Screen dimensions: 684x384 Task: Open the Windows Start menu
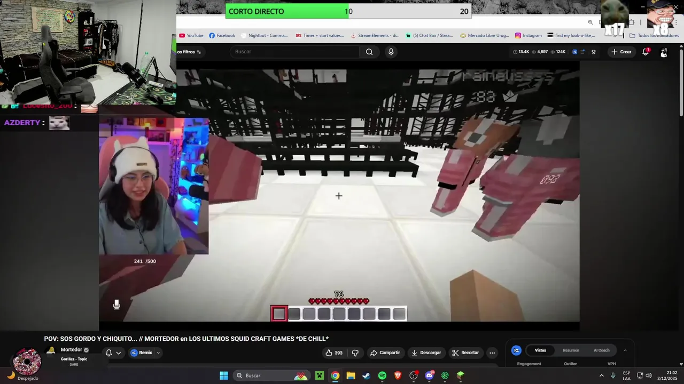click(x=224, y=375)
